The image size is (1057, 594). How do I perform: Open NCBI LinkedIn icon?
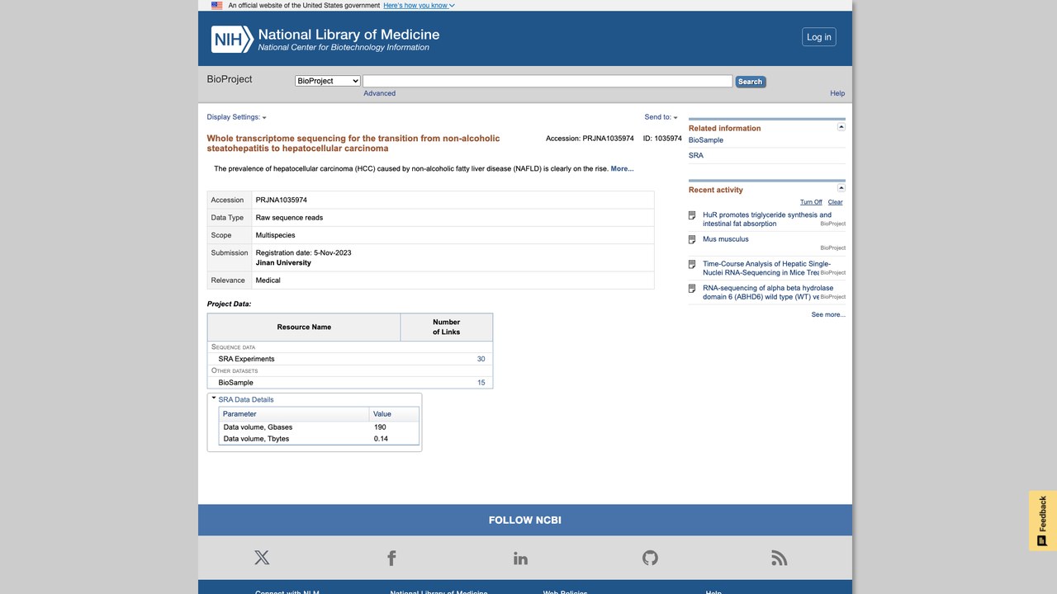[x=520, y=558]
